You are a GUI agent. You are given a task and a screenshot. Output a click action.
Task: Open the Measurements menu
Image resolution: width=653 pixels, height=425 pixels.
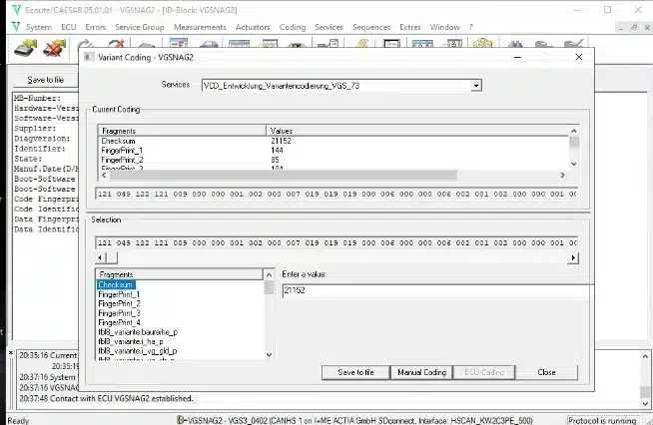(200, 27)
